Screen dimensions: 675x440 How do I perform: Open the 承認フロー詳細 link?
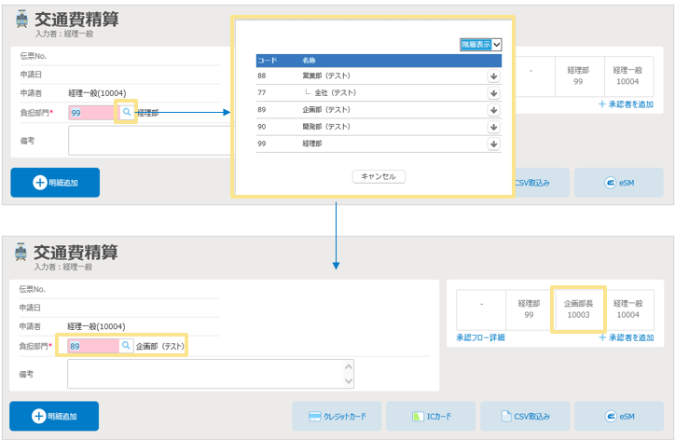pos(480,337)
